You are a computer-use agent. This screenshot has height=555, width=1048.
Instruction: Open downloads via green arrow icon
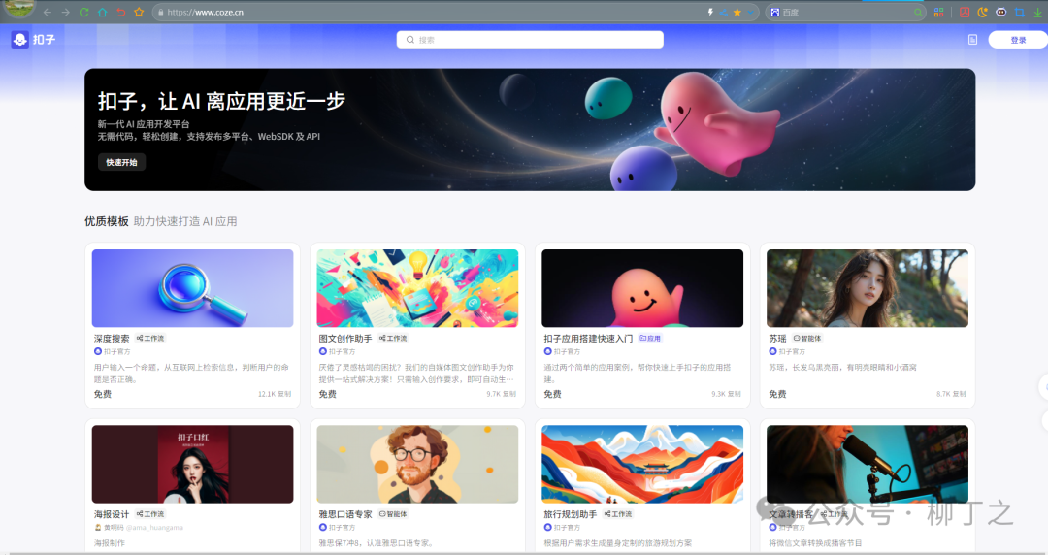coord(1038,12)
